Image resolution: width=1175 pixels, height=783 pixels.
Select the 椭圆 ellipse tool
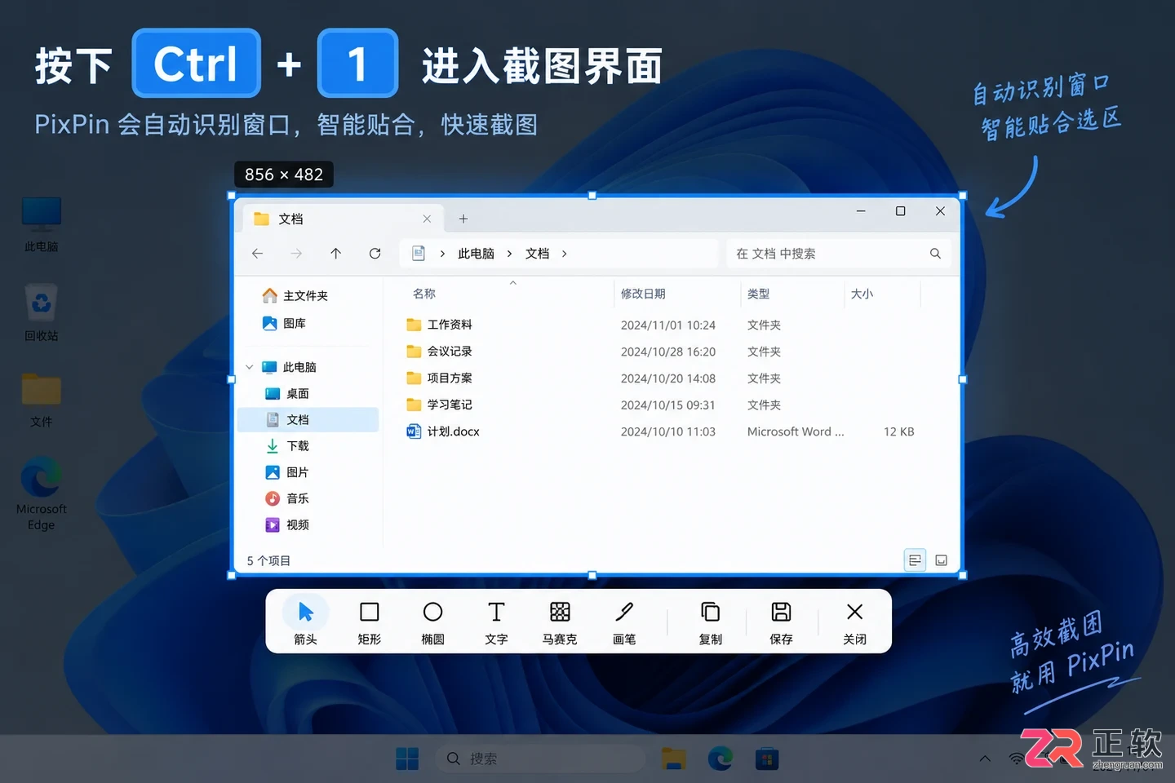(432, 622)
